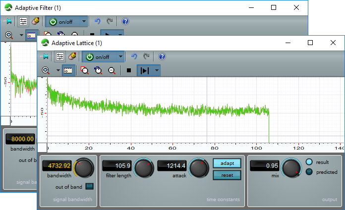Click the undo arrow in Adaptive Lattice toolbar
This screenshot has height=210, width=345.
(134, 56)
